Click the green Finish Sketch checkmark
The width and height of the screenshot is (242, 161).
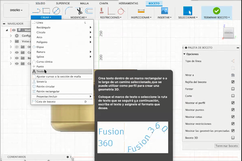click(x=216, y=11)
